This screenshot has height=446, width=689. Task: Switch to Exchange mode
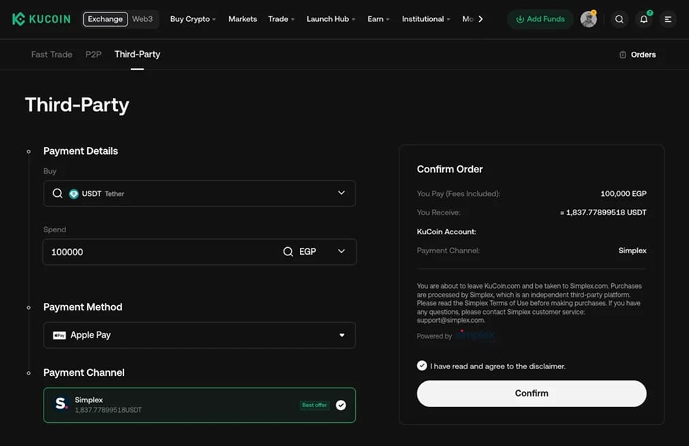tap(106, 19)
